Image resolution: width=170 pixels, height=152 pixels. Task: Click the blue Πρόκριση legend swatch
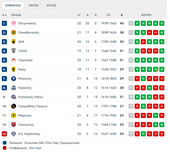tap(5, 143)
